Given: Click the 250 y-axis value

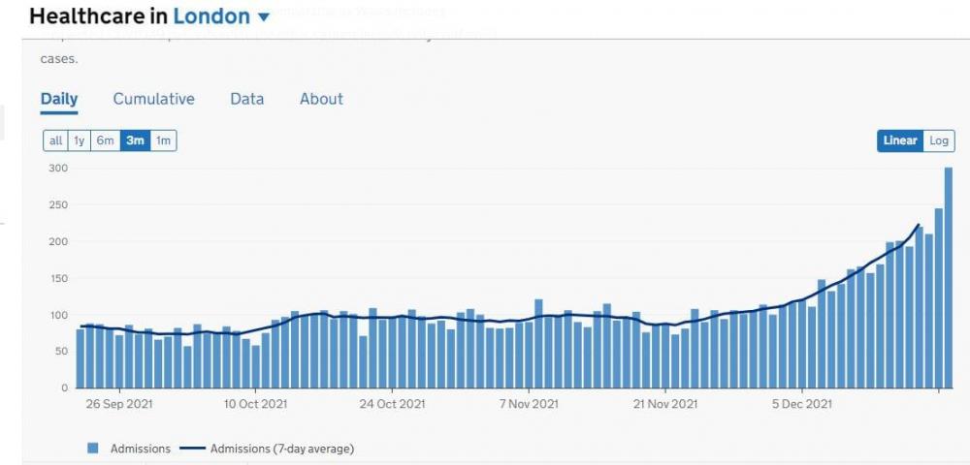Looking at the screenshot, I should tap(58, 204).
